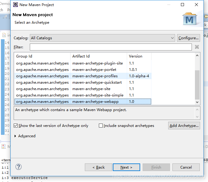Open the All Catalogs dropdown
This screenshot has width=208, height=182.
[102, 38]
